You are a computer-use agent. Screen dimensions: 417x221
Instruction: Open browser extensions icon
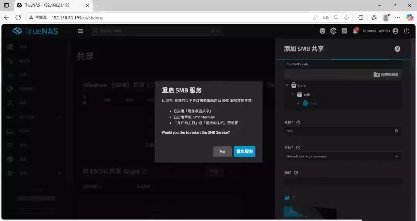pyautogui.click(x=361, y=17)
